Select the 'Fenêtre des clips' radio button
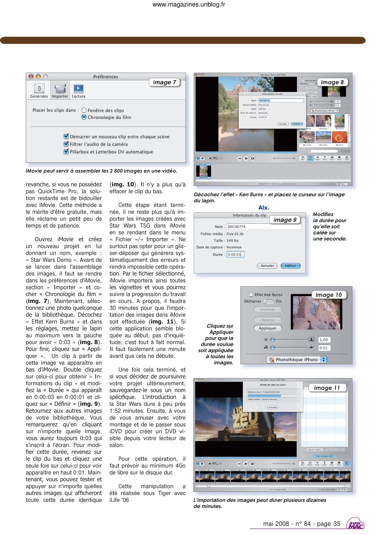 pyautogui.click(x=84, y=110)
